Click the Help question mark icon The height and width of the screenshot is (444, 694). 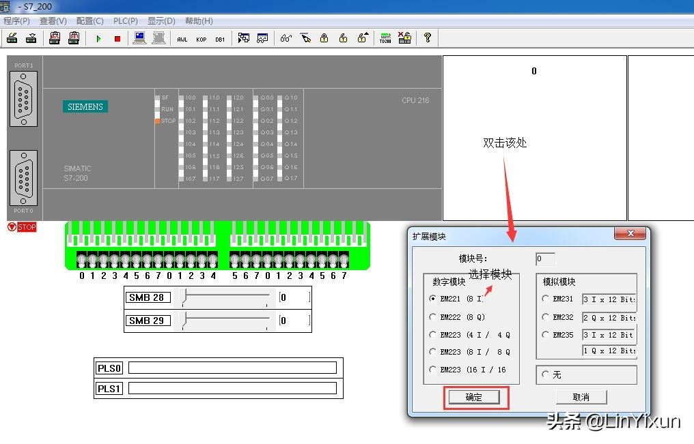point(427,39)
